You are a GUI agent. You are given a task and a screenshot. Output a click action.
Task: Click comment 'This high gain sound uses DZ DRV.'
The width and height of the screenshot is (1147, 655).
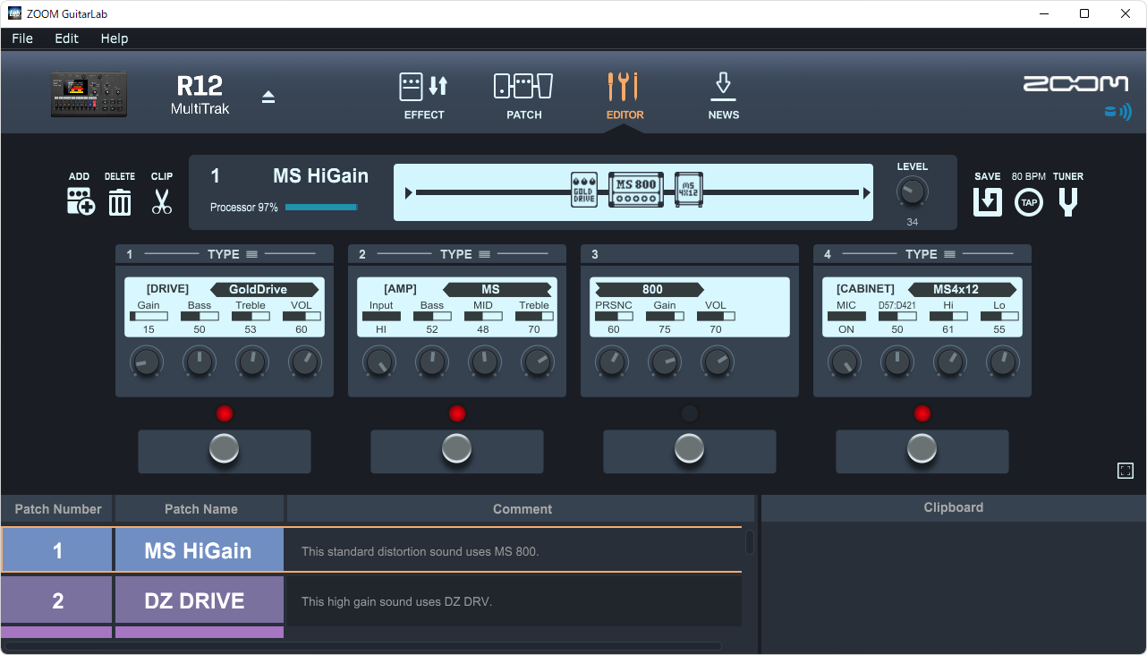(x=396, y=601)
